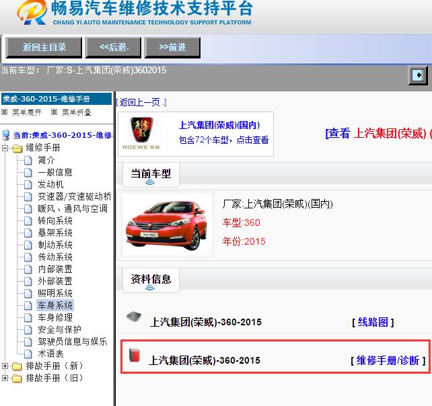Click 包含72个车型，点击查看 link
The width and height of the screenshot is (432, 406).
[x=223, y=140]
